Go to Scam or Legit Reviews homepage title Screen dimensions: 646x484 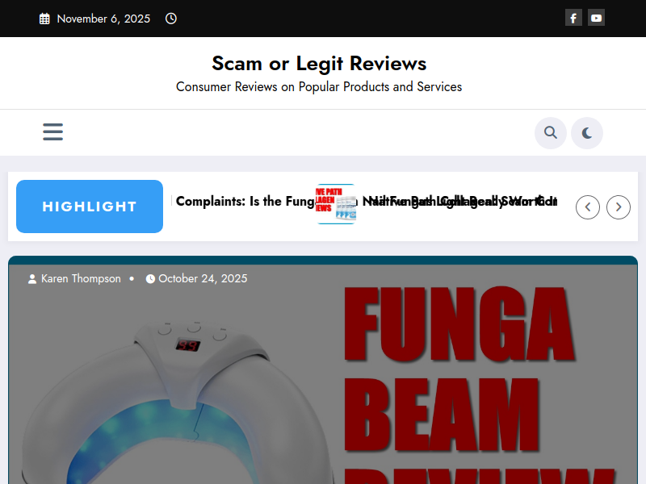(319, 63)
